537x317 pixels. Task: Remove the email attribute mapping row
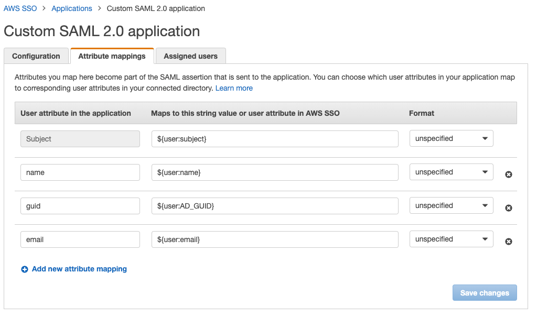(509, 242)
